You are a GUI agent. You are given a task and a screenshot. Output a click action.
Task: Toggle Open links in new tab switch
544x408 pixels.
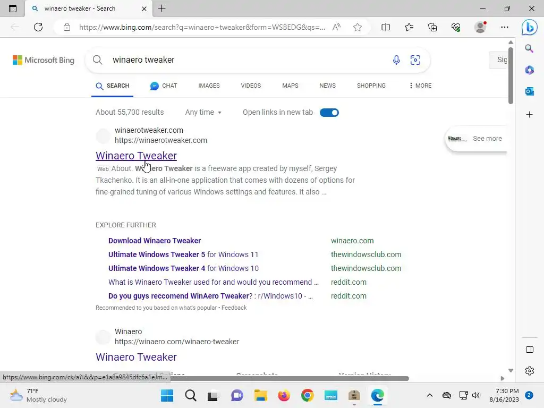click(x=329, y=113)
